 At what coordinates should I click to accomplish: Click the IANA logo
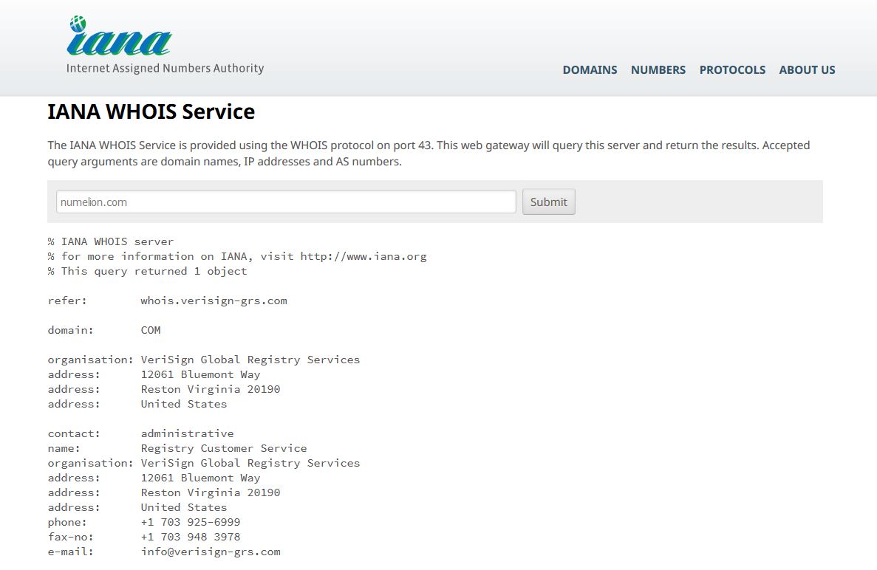pyautogui.click(x=119, y=36)
